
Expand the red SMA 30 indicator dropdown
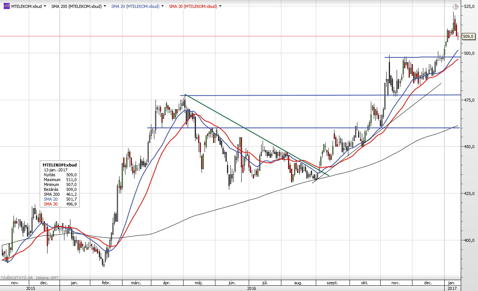pyautogui.click(x=220, y=6)
